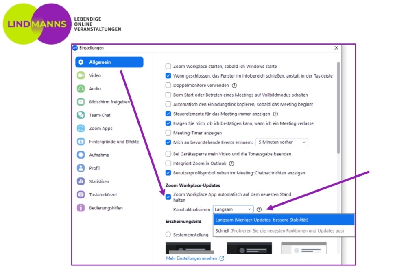Select light appearance theme thumbnail
This screenshot has height=267, width=419.
tap(304, 248)
